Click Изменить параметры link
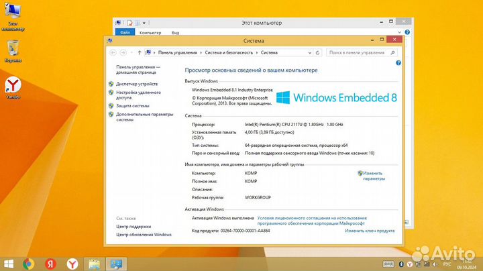 374,176
